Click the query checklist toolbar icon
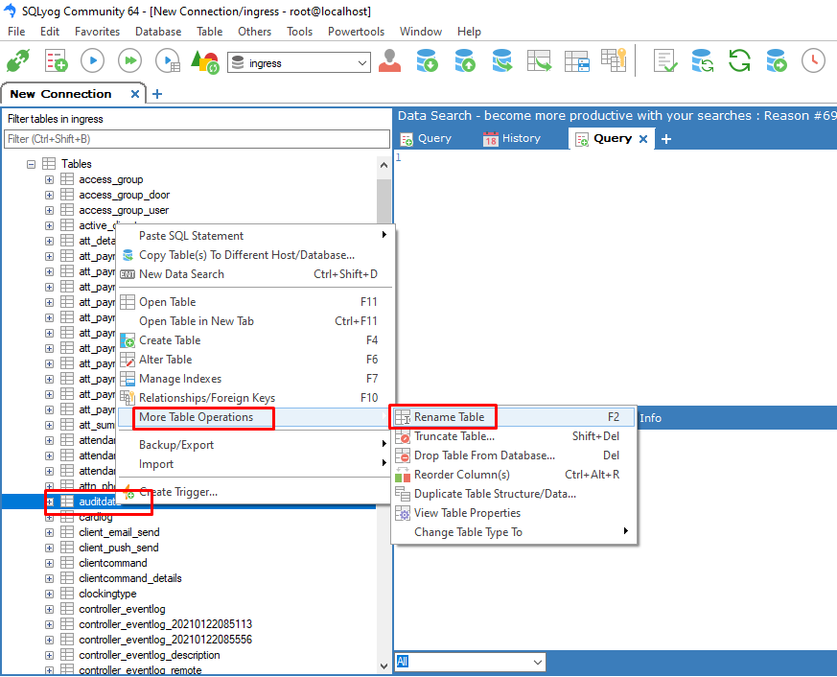The image size is (837, 677). click(665, 60)
